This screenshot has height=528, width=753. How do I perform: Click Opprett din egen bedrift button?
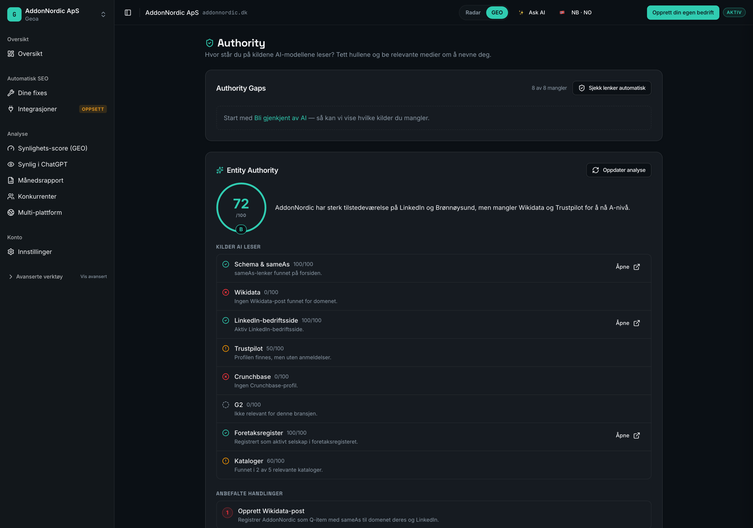[x=683, y=12]
